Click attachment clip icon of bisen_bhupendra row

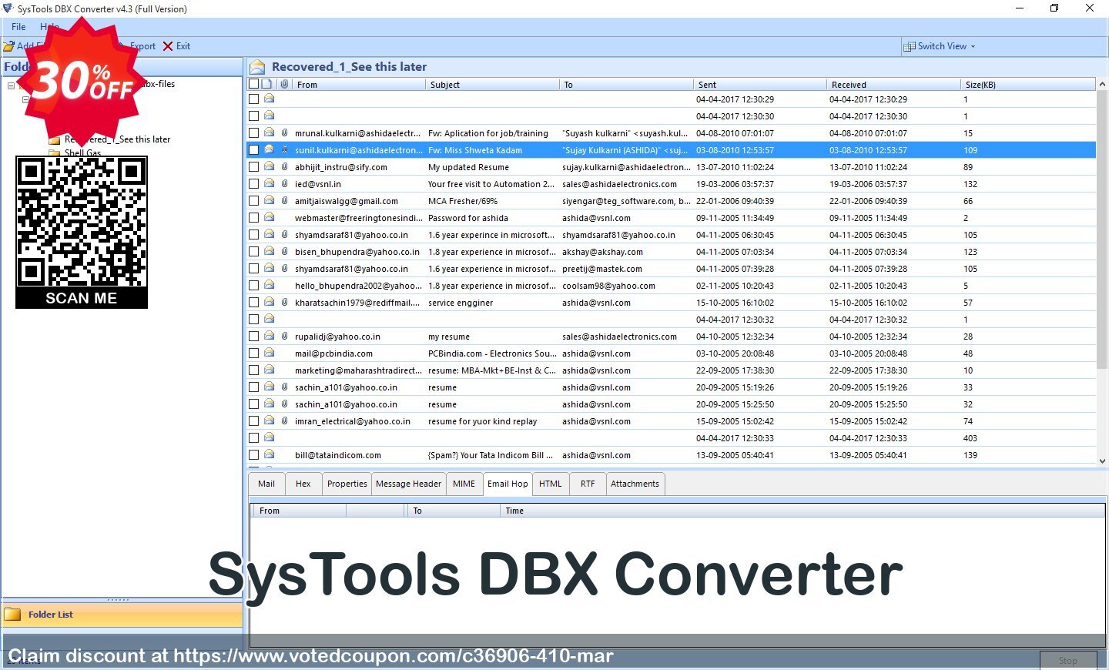click(x=284, y=252)
